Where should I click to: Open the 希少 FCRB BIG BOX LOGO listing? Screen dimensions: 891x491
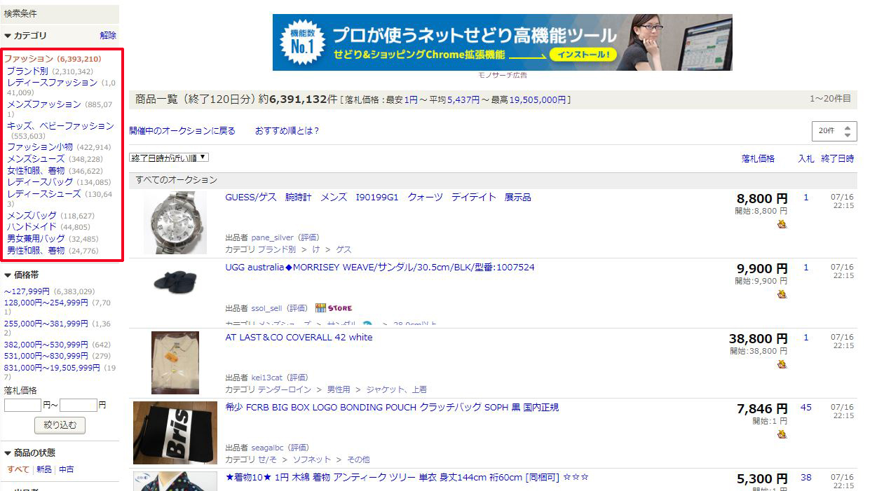tap(392, 408)
